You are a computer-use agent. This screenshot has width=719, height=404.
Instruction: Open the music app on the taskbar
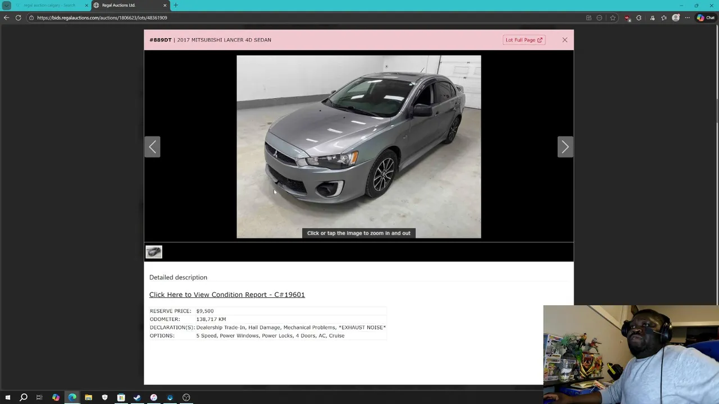tap(153, 397)
